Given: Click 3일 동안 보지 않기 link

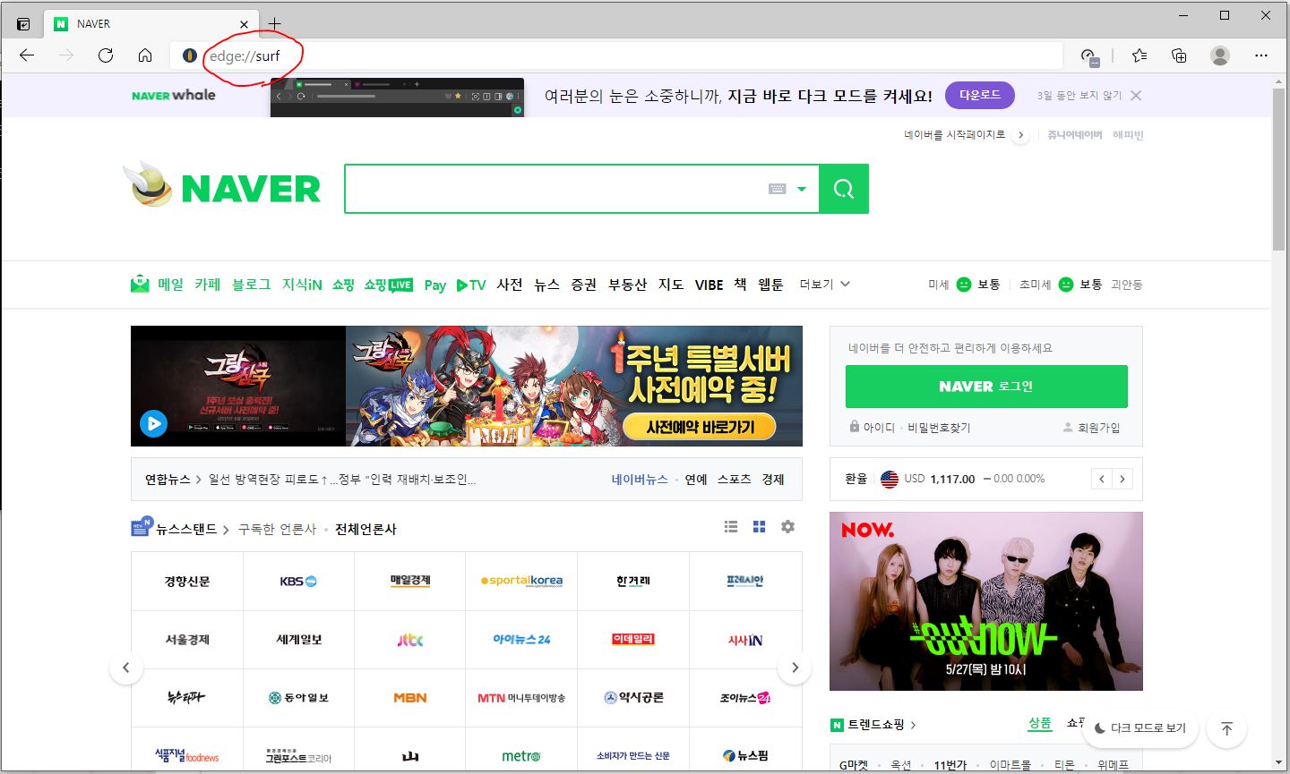Looking at the screenshot, I should [x=1079, y=96].
